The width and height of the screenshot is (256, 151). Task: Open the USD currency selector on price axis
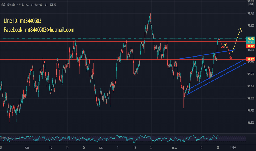coord(251,4)
